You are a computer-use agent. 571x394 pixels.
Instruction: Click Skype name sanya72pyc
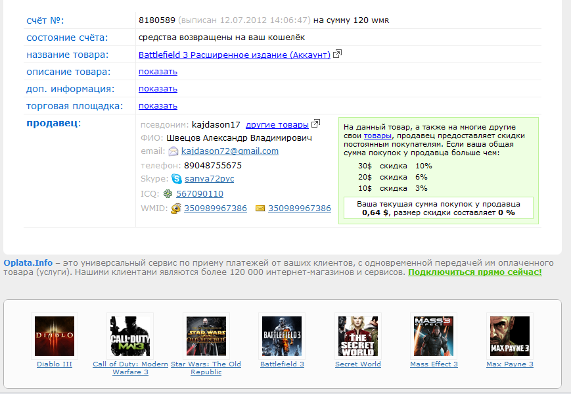point(210,179)
